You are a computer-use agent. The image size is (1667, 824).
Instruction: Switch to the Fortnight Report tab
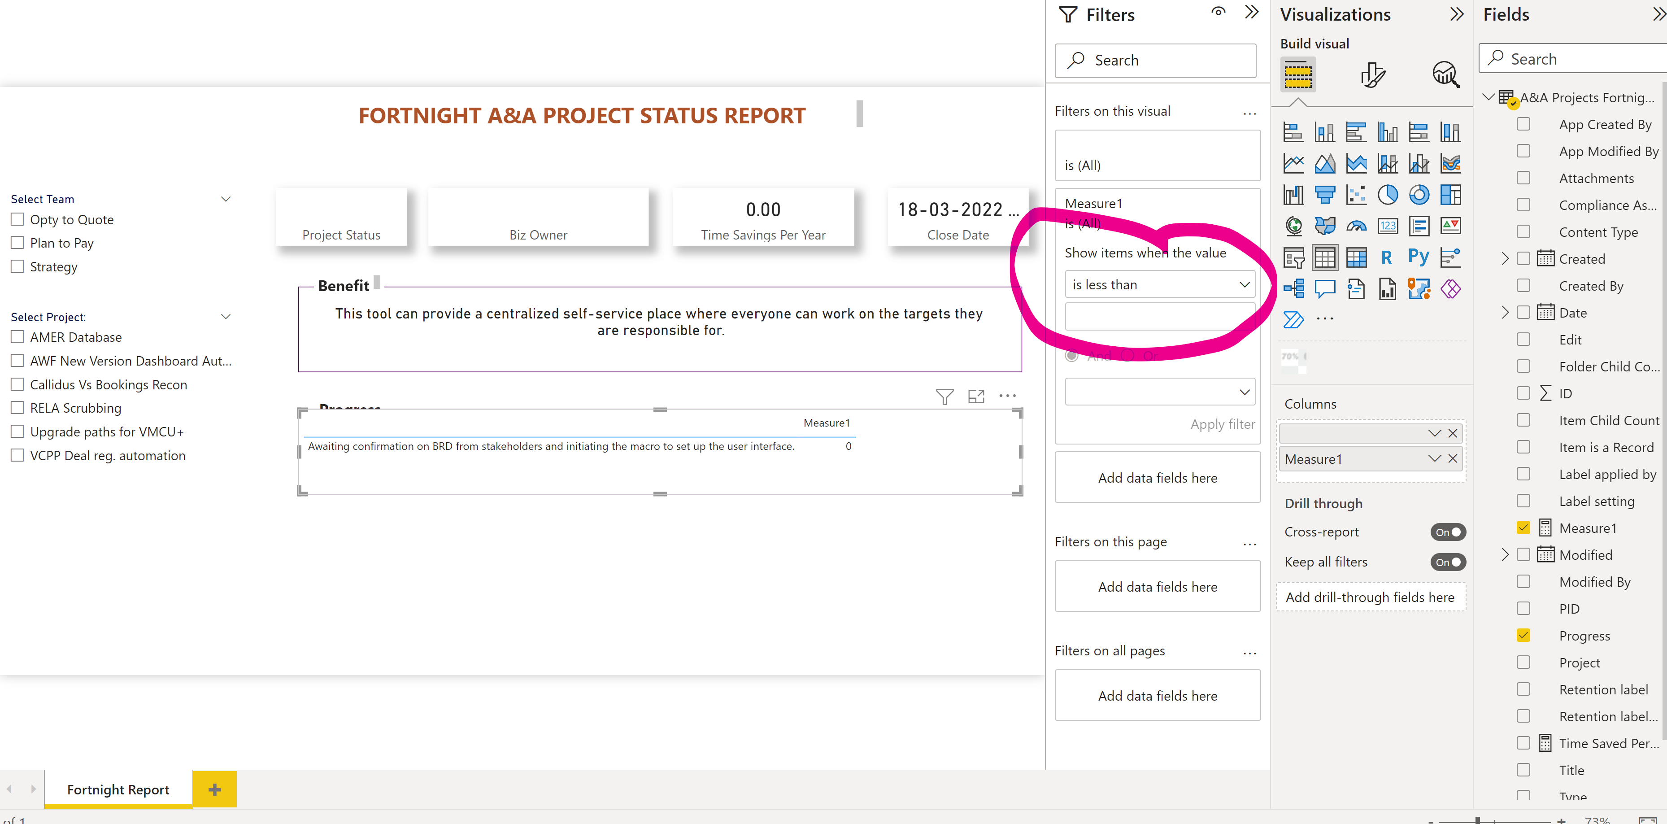(118, 790)
